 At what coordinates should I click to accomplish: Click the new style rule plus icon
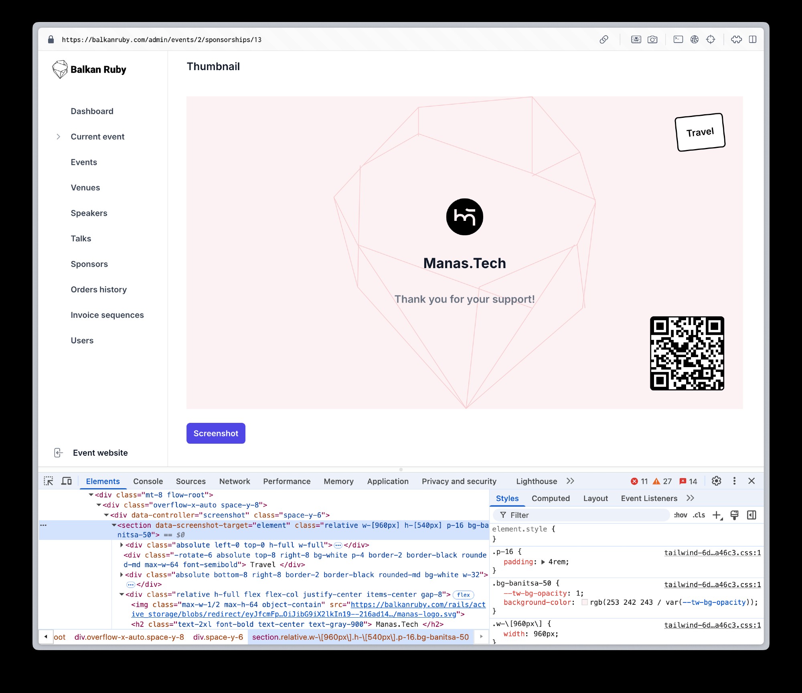click(717, 515)
